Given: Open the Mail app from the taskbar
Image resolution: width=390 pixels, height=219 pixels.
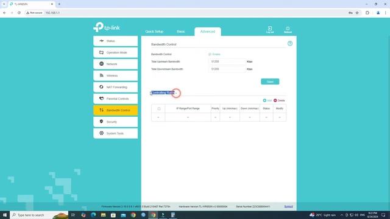Looking at the screenshot, I should coord(123,215).
